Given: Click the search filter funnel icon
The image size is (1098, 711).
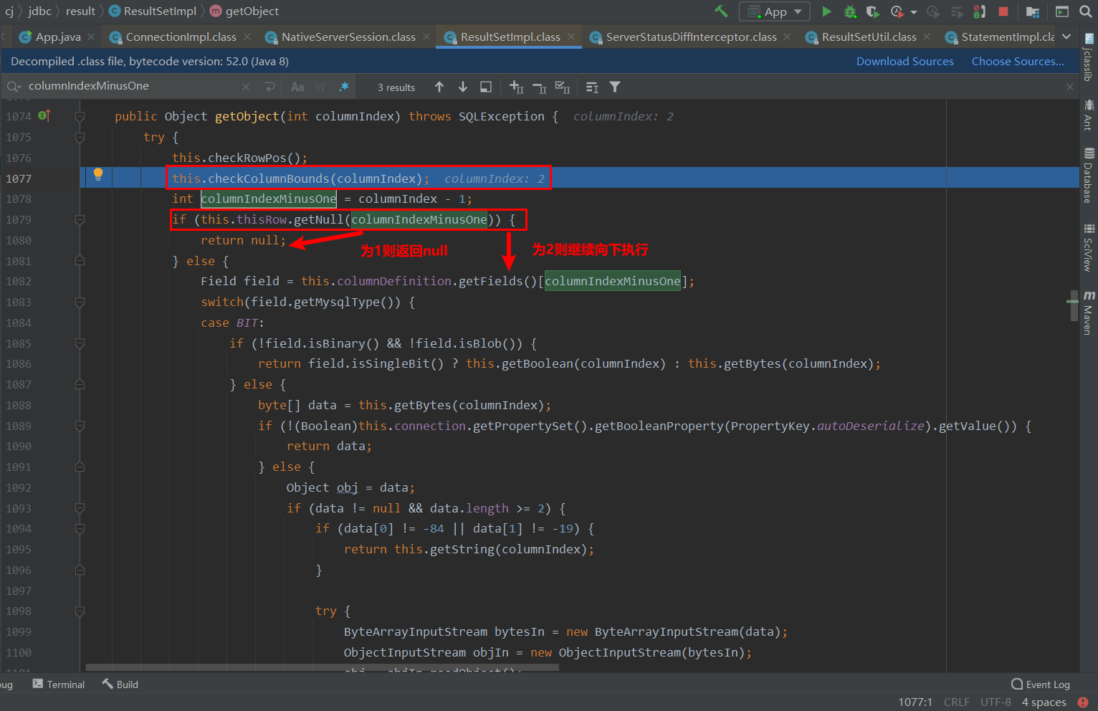Looking at the screenshot, I should [x=615, y=87].
